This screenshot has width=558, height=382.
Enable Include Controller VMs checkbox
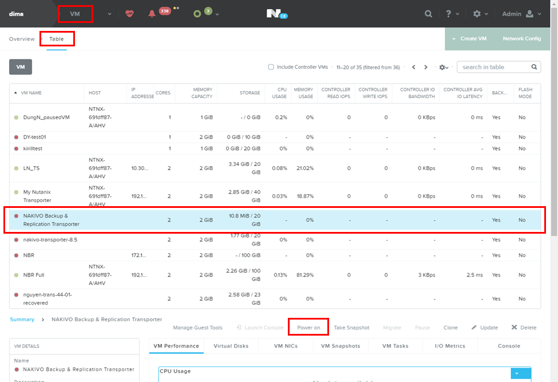coord(271,67)
